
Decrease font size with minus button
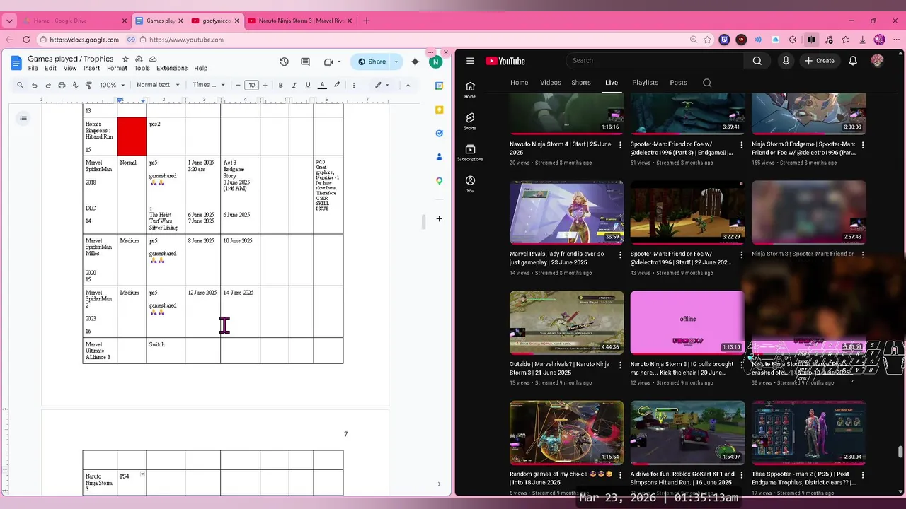[238, 85]
